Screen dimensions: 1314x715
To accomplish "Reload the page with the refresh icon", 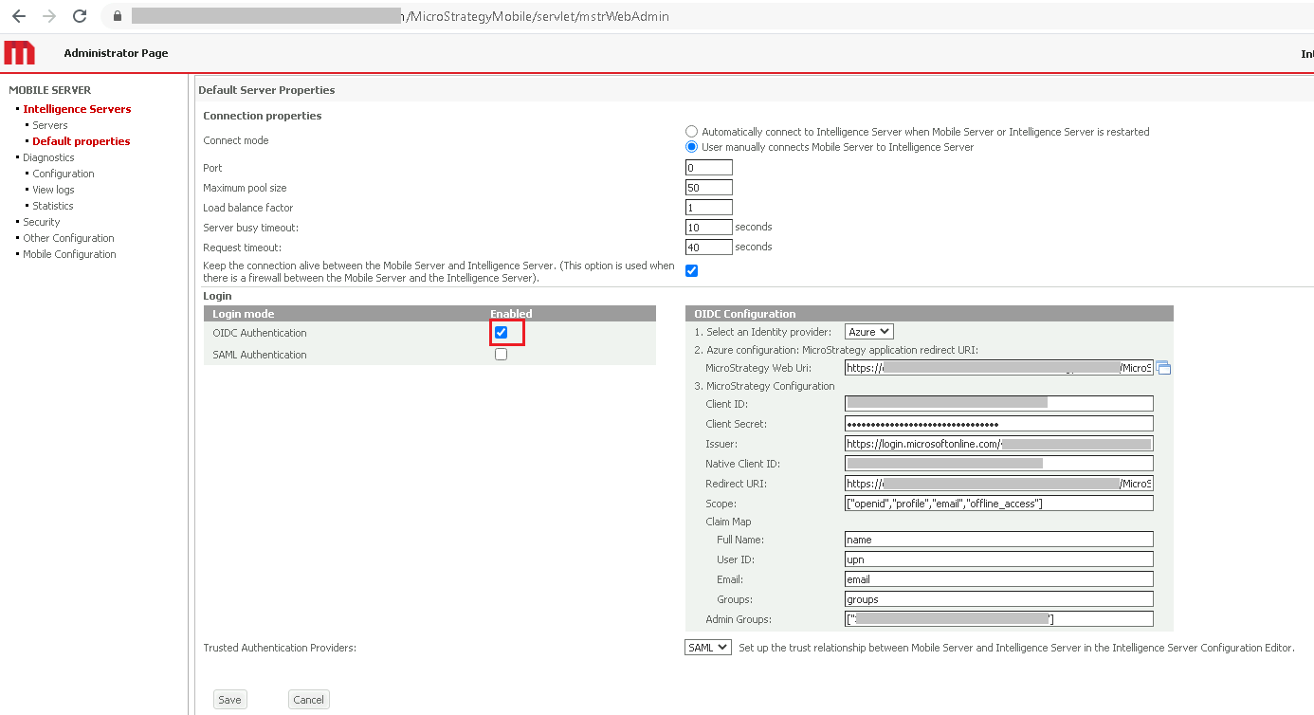I will pos(80,16).
